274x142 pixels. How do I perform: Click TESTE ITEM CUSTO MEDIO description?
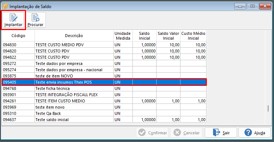click(60, 101)
